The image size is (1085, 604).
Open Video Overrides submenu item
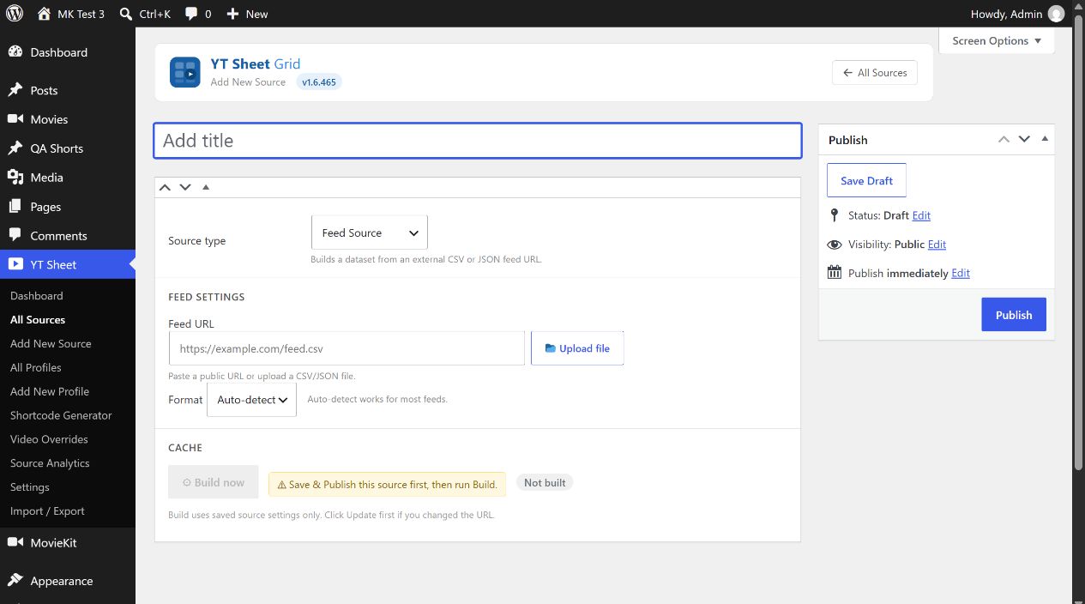(x=49, y=439)
